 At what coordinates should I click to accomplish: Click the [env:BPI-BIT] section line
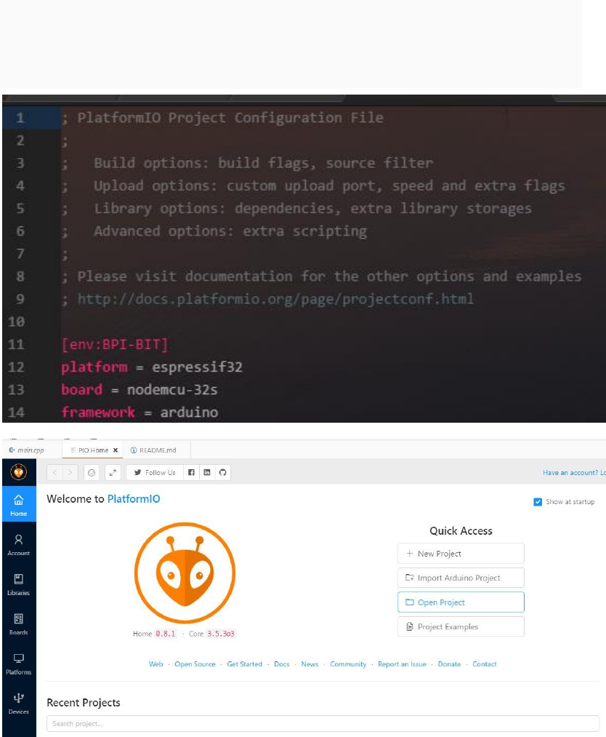115,345
